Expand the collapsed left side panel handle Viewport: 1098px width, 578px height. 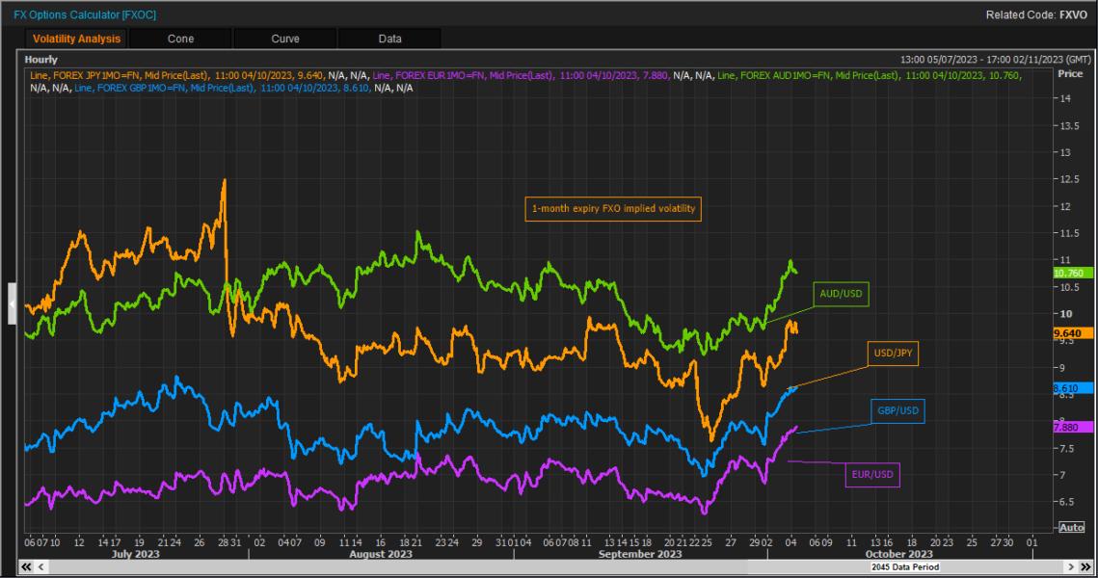pos(12,303)
